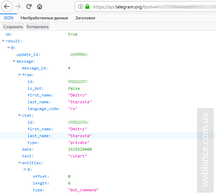The width and height of the screenshot is (216, 195).
Task: Collapse the result node
Action: click(x=3, y=41)
